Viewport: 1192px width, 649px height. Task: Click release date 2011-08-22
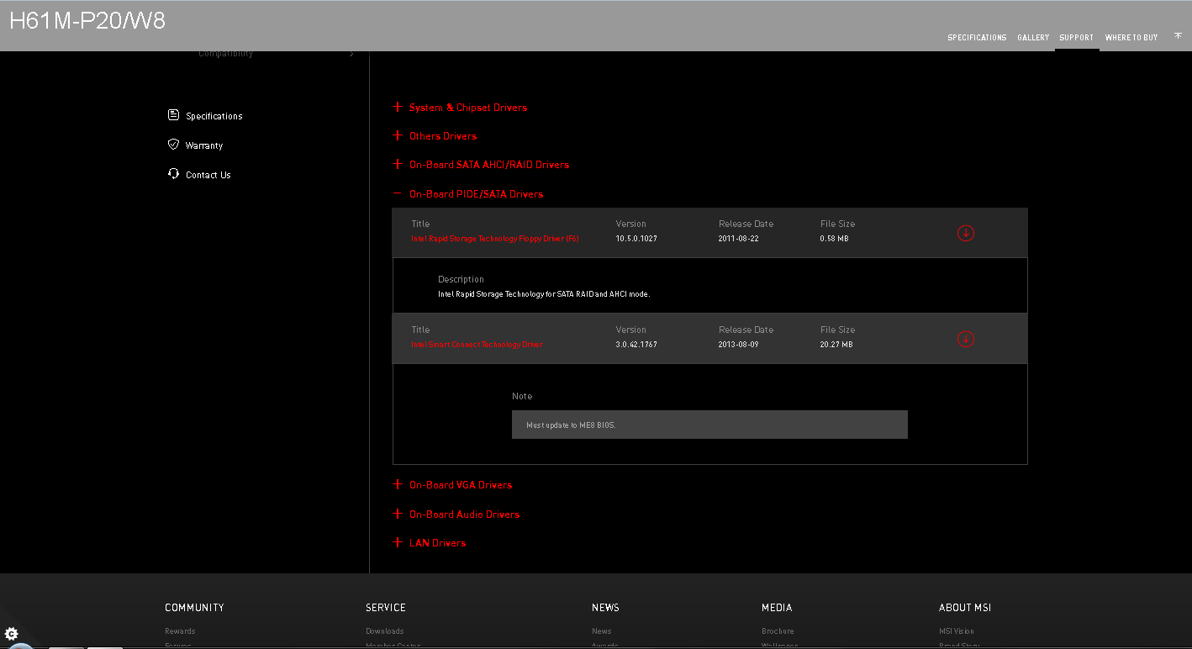(x=739, y=239)
